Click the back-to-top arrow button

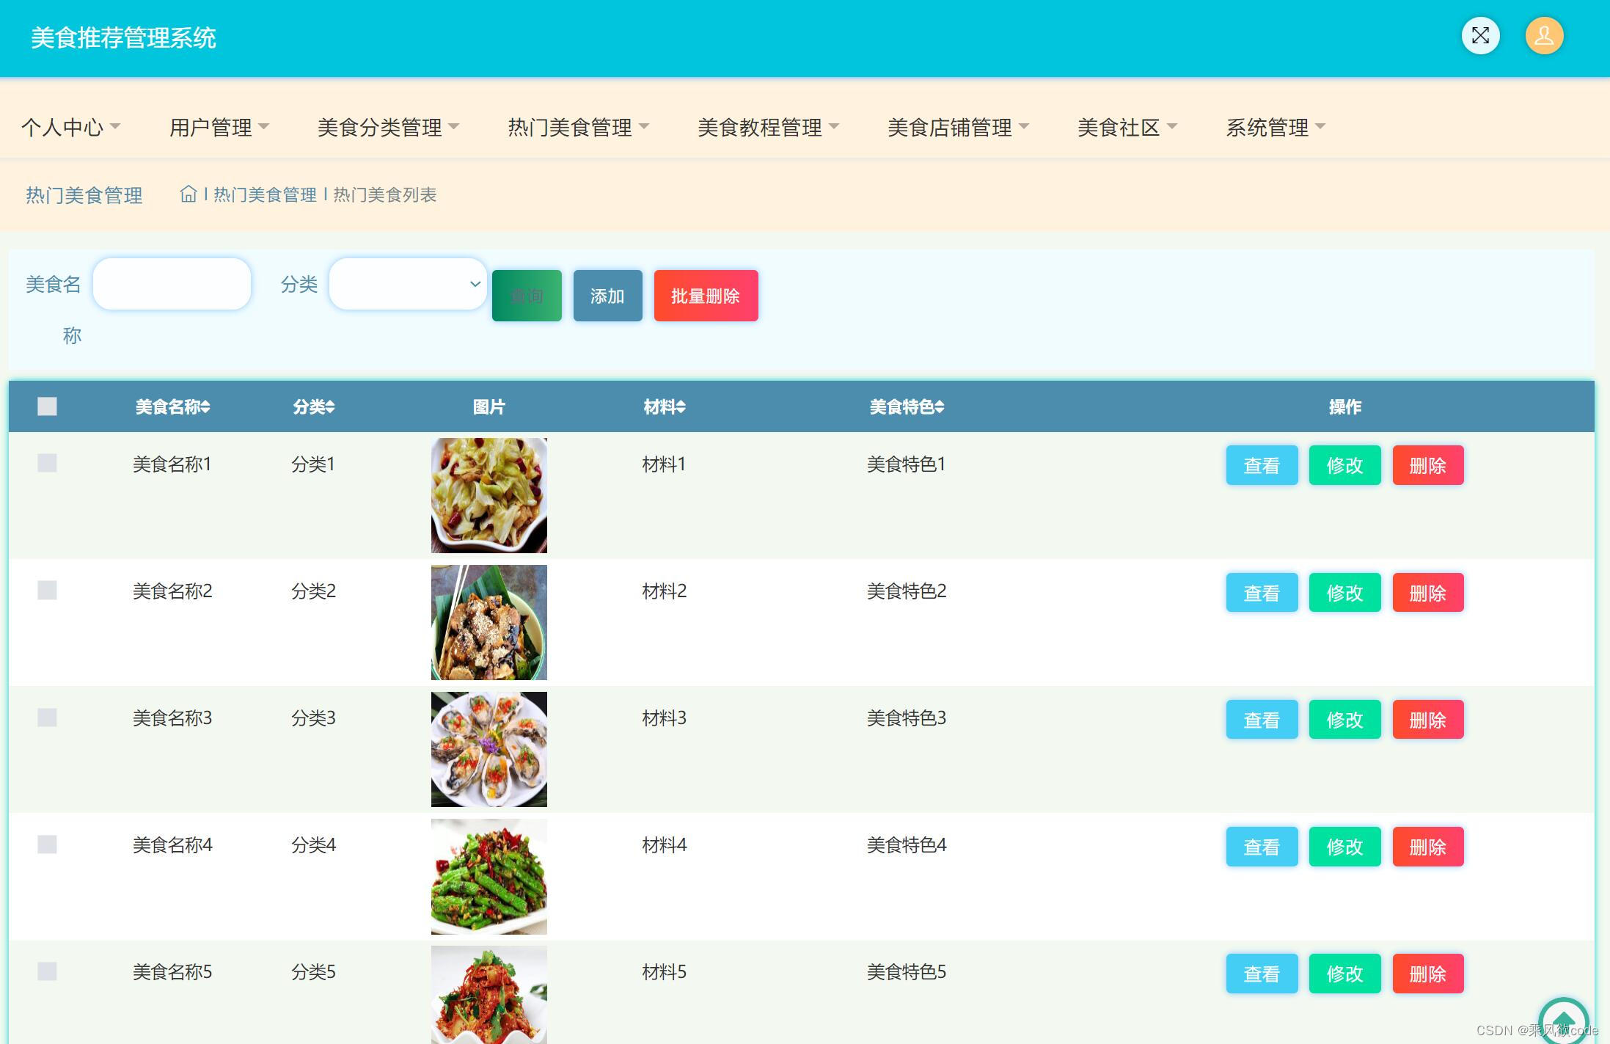point(1565,1019)
